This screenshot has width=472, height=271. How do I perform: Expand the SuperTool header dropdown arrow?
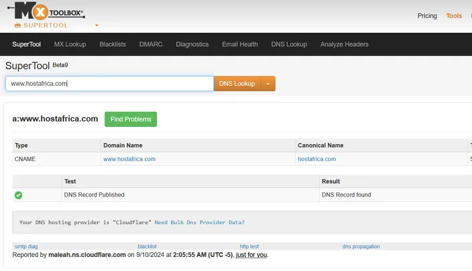point(97,25)
